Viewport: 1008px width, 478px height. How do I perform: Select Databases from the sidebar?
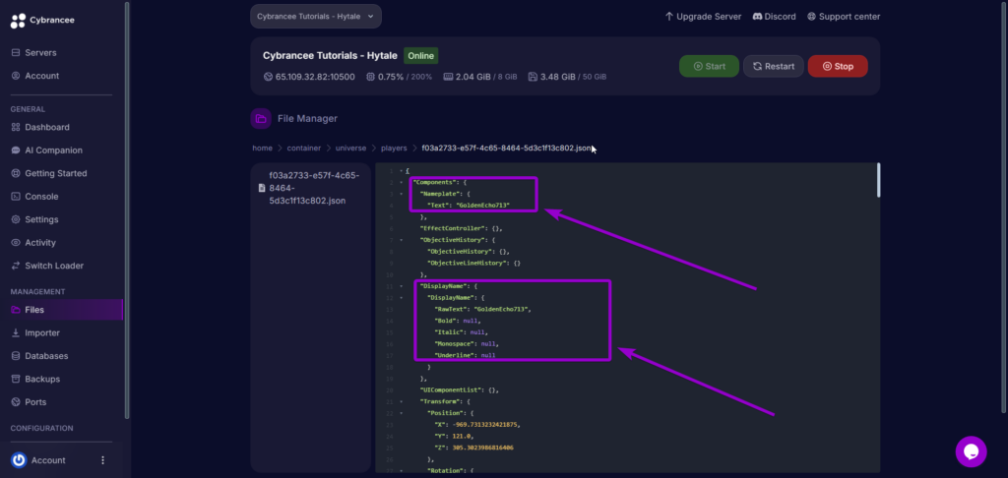pyautogui.click(x=46, y=356)
